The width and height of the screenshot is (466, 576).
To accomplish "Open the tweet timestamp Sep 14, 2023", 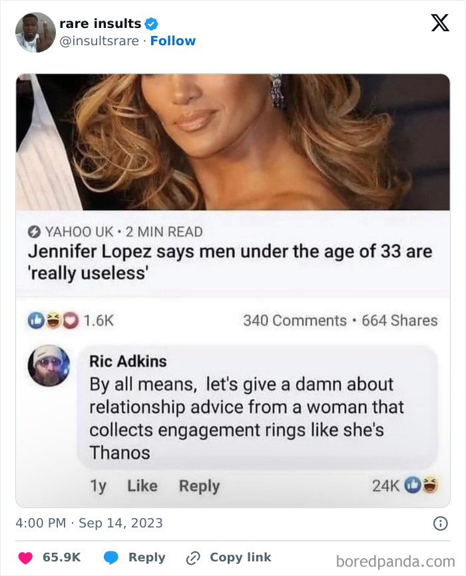I will coord(89,523).
